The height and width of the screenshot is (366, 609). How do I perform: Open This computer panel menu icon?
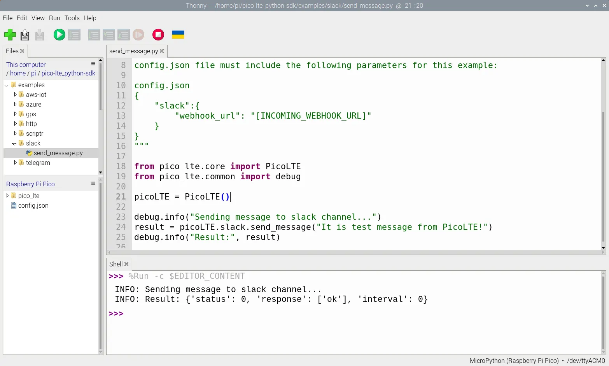93,64
